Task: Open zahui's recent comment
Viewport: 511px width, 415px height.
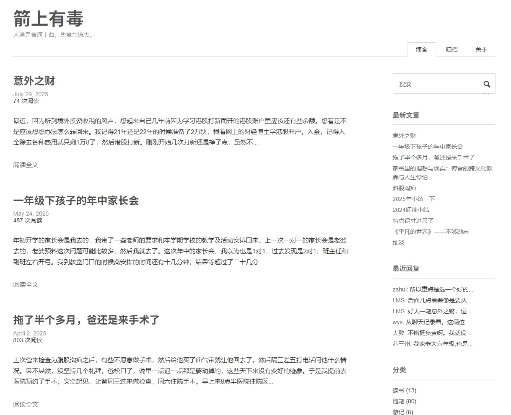Action: [x=432, y=289]
